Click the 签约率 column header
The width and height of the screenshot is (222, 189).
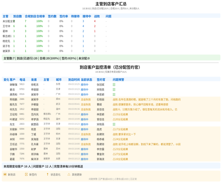(x=64, y=16)
